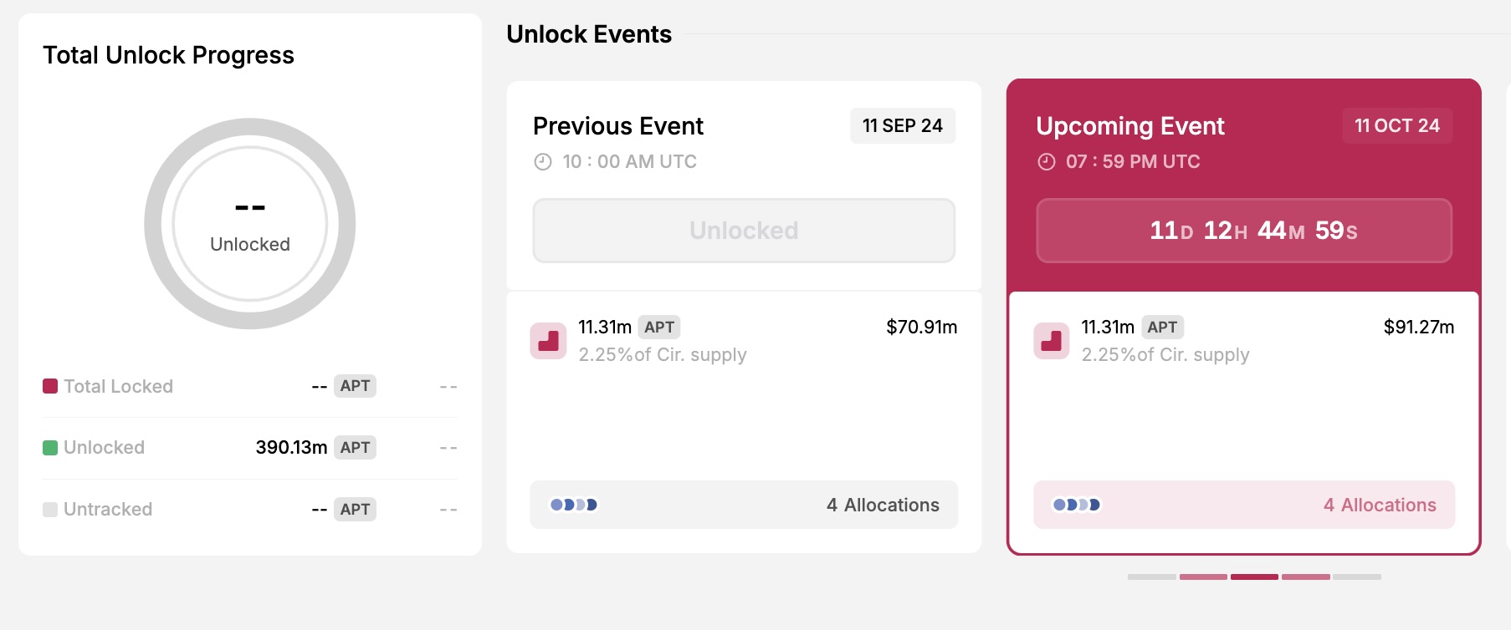Select the second carousel page indicator
The width and height of the screenshot is (1511, 630).
tap(1203, 577)
